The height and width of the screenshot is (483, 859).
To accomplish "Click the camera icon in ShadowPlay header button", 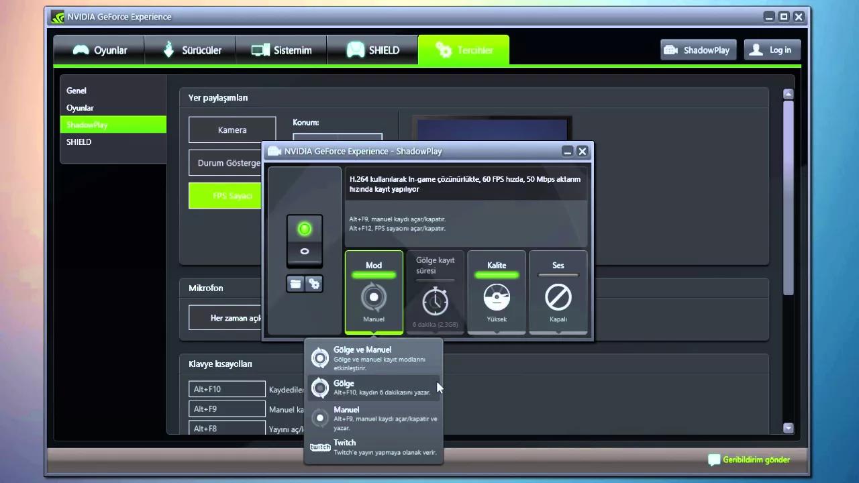I will 671,50.
